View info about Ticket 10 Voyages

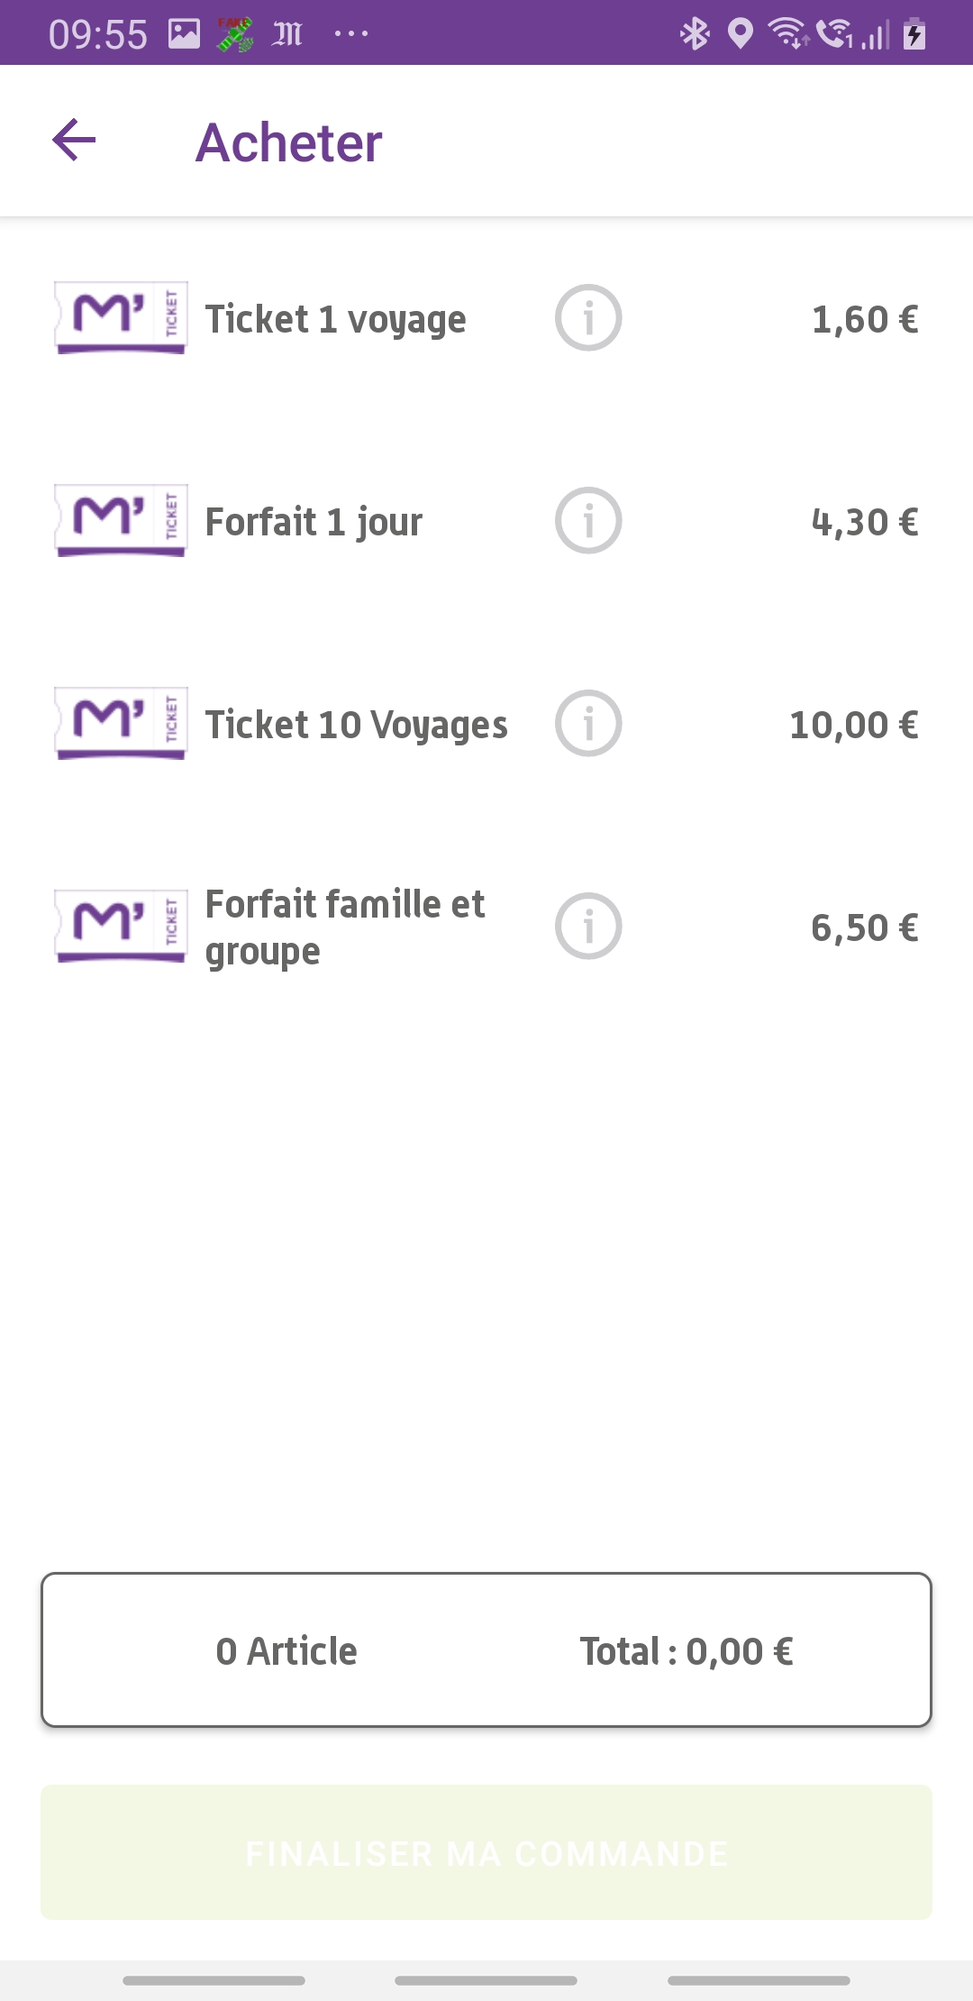(588, 724)
